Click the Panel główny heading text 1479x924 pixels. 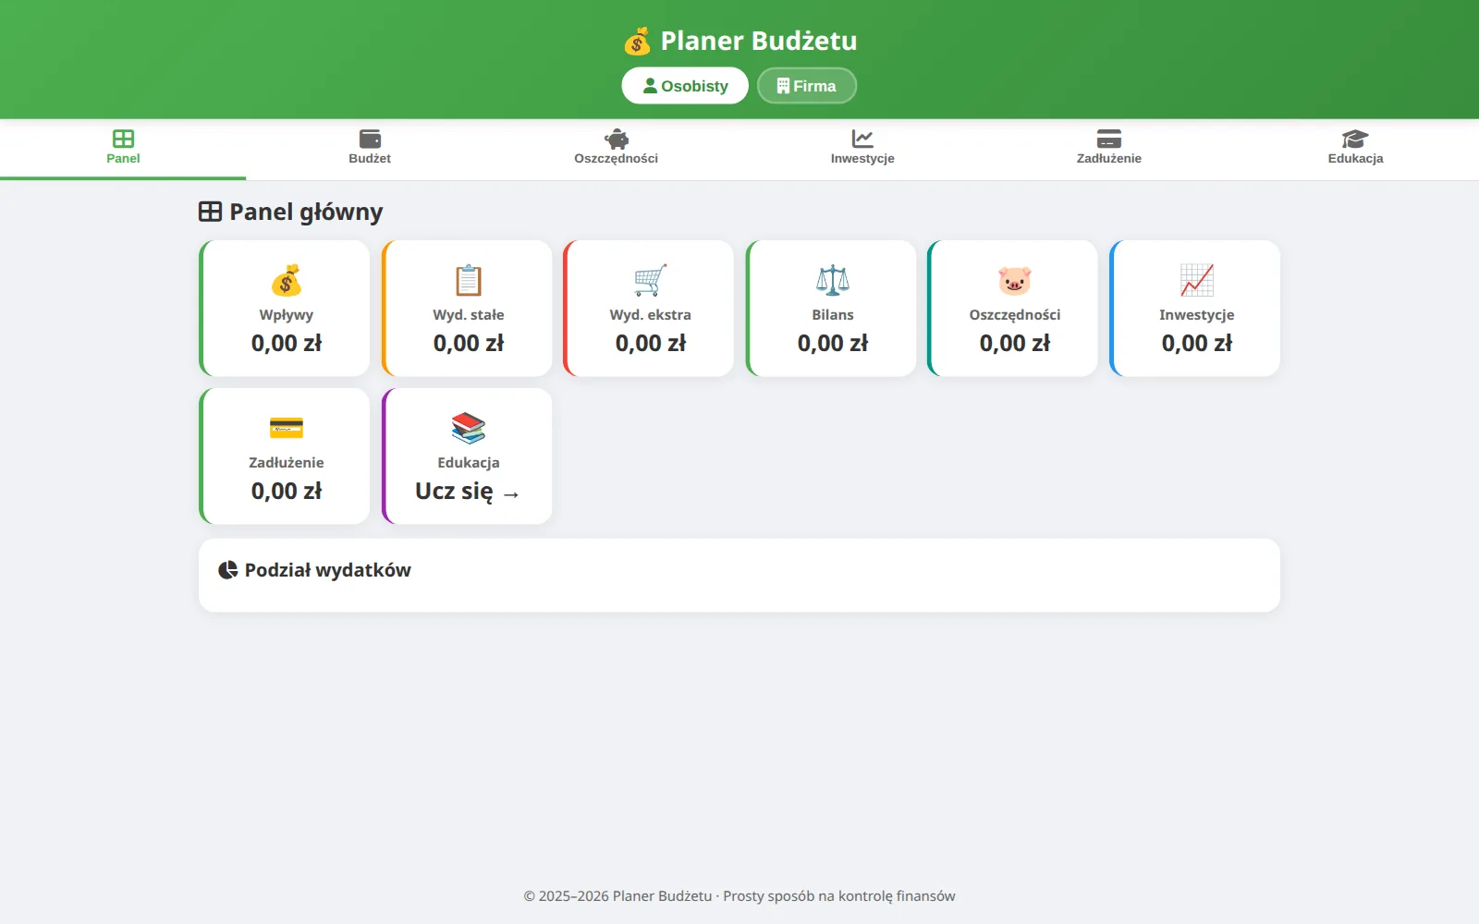tap(306, 213)
